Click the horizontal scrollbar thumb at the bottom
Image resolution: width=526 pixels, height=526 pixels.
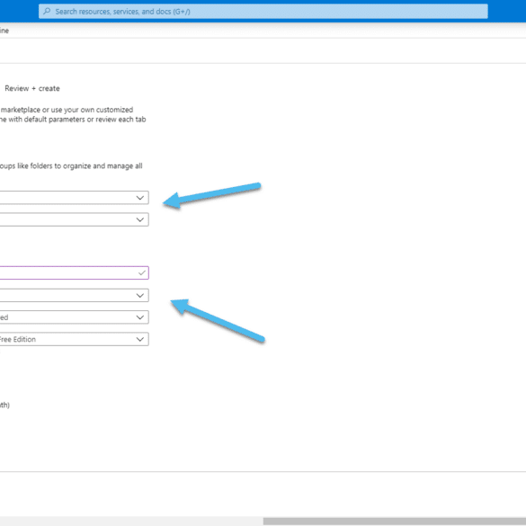[395, 522]
